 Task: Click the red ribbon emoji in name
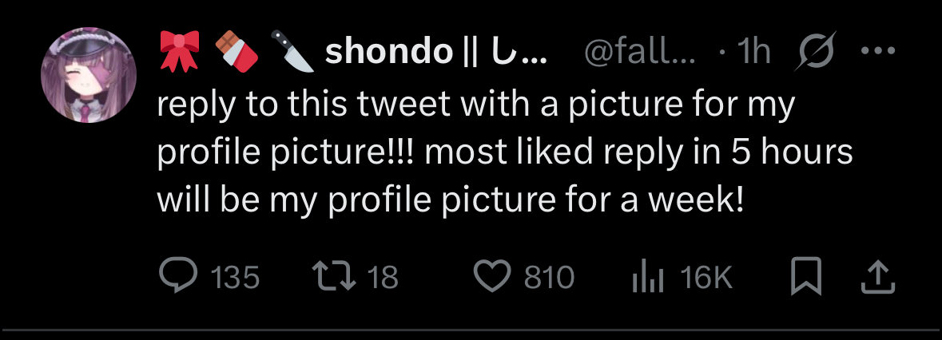181,52
